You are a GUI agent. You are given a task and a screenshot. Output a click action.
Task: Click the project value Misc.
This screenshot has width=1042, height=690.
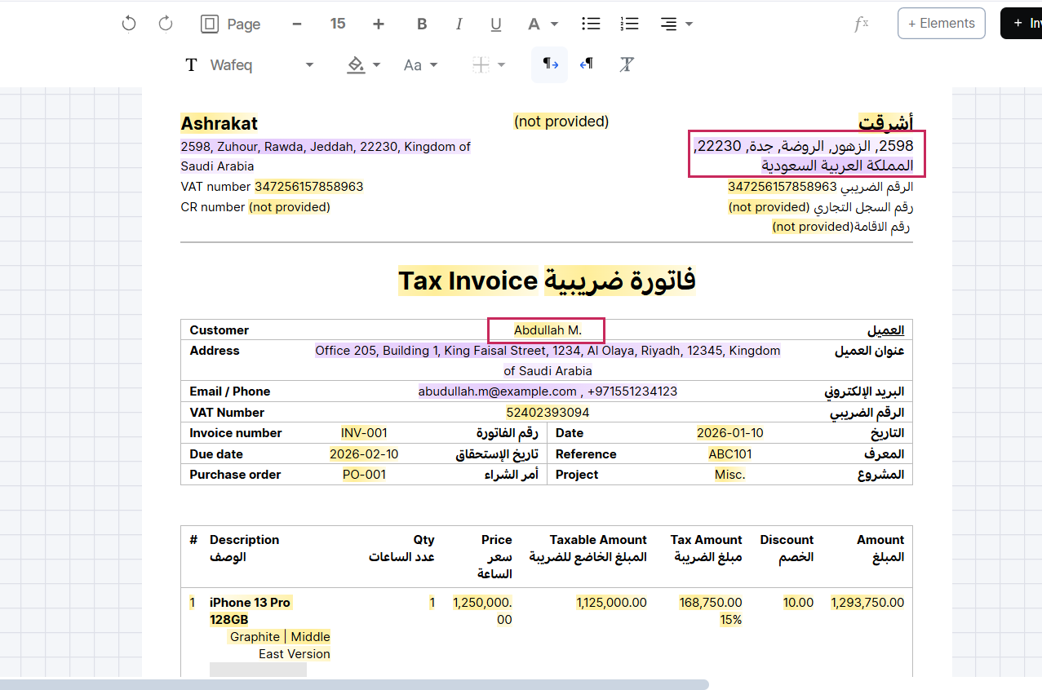tap(730, 475)
